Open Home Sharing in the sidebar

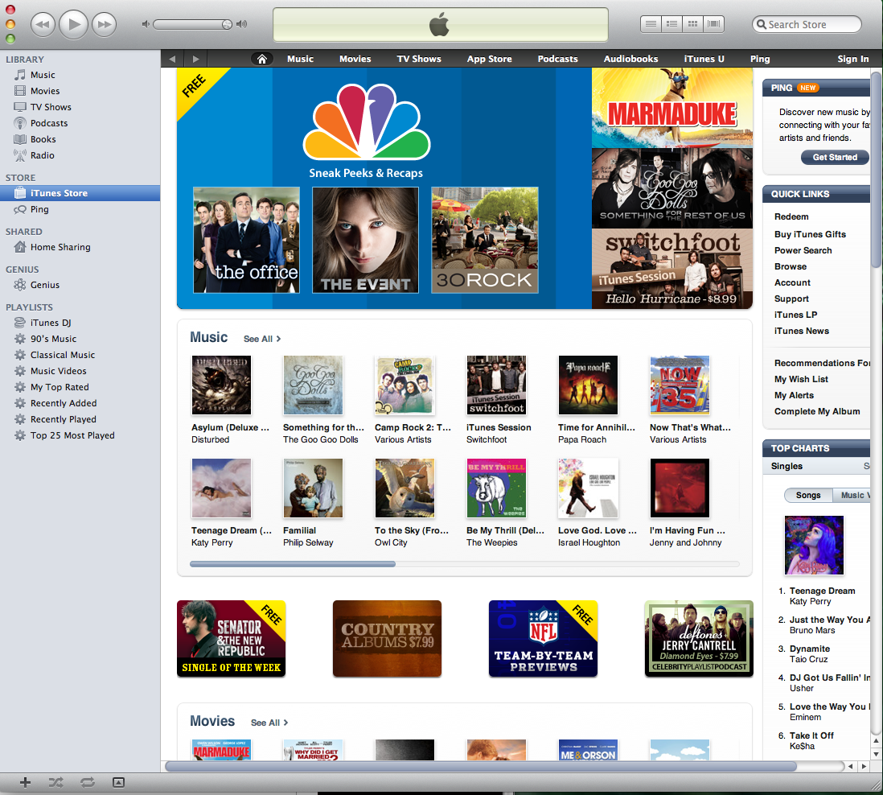80,247
